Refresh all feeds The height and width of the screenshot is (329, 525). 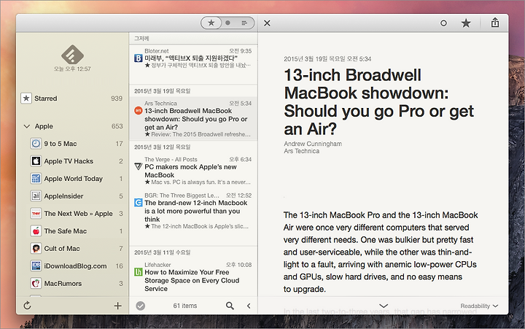28,306
